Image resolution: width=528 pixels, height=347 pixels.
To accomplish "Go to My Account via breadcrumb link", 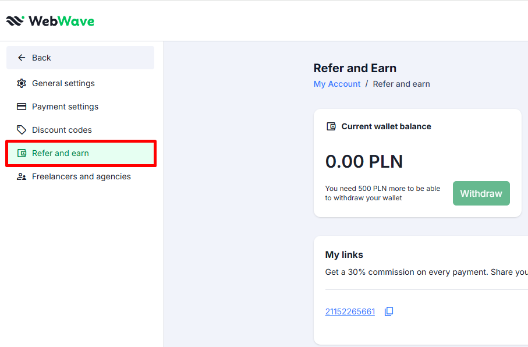I will (x=337, y=84).
